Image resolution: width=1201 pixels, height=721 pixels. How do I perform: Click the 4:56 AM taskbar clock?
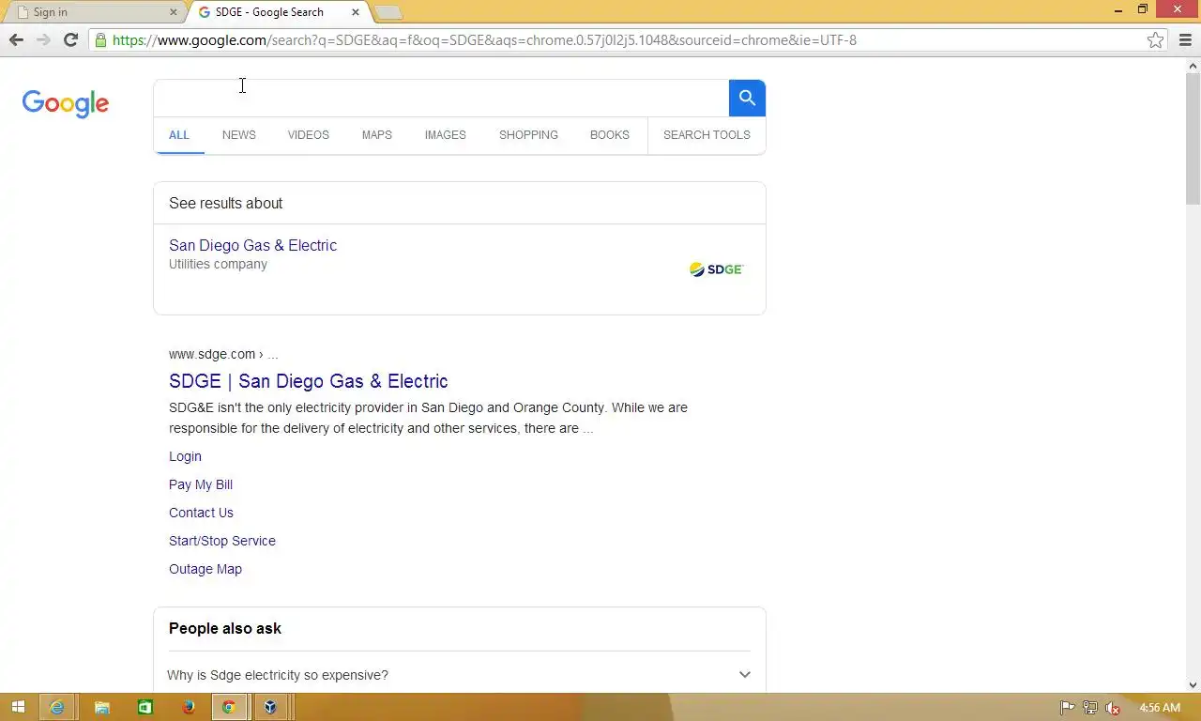(x=1159, y=708)
